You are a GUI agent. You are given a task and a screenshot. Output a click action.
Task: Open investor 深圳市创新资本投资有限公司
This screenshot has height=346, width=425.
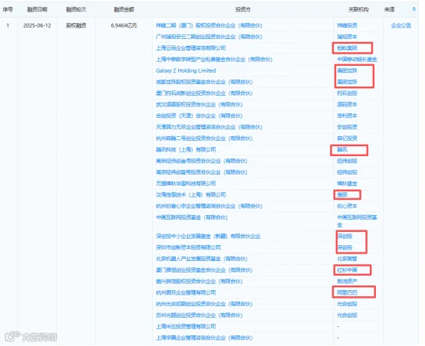(x=188, y=247)
